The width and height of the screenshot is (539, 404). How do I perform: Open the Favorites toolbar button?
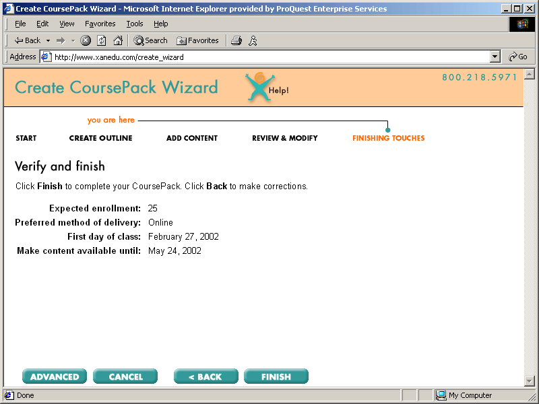[x=197, y=40]
